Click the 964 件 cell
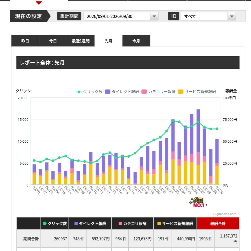This screenshot has width=251, height=251. 120,239
